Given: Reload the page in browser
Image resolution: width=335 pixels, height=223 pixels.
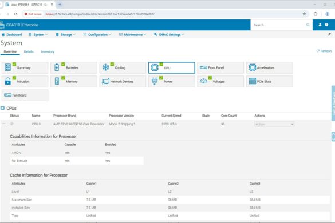Looking at the screenshot, I should tap(16, 14).
